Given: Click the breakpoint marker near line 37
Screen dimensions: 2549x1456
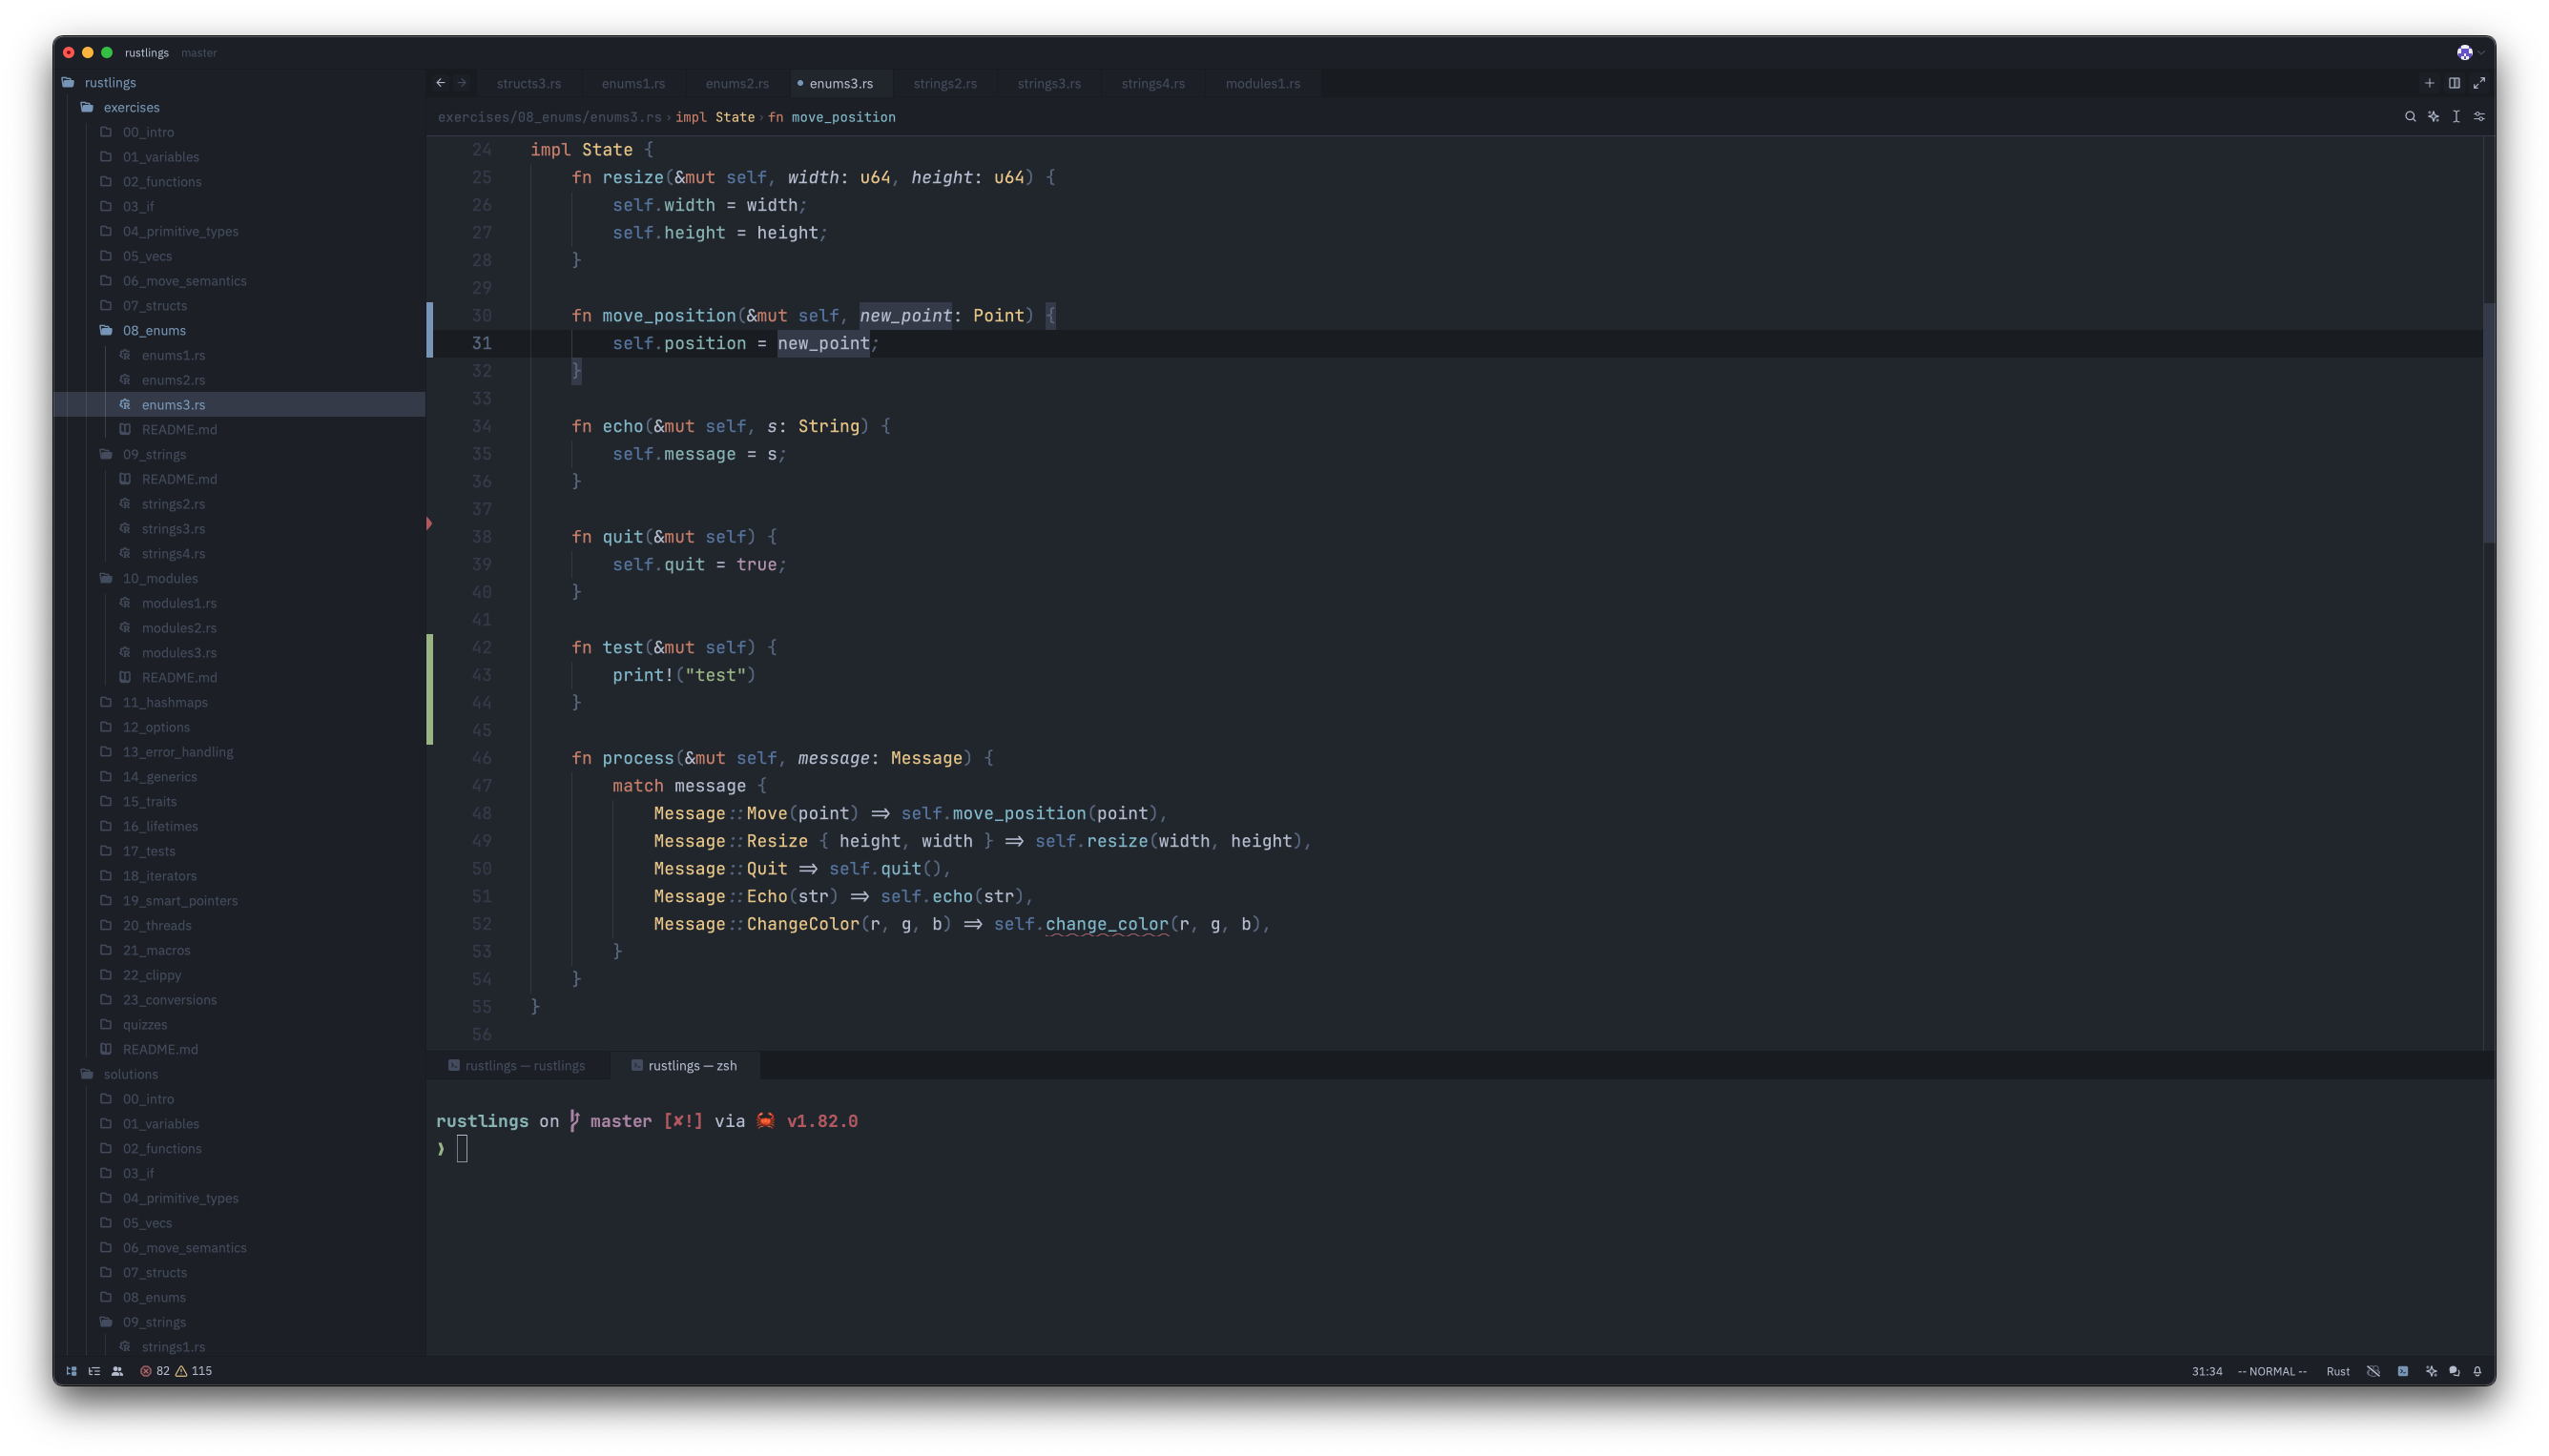Looking at the screenshot, I should [429, 523].
